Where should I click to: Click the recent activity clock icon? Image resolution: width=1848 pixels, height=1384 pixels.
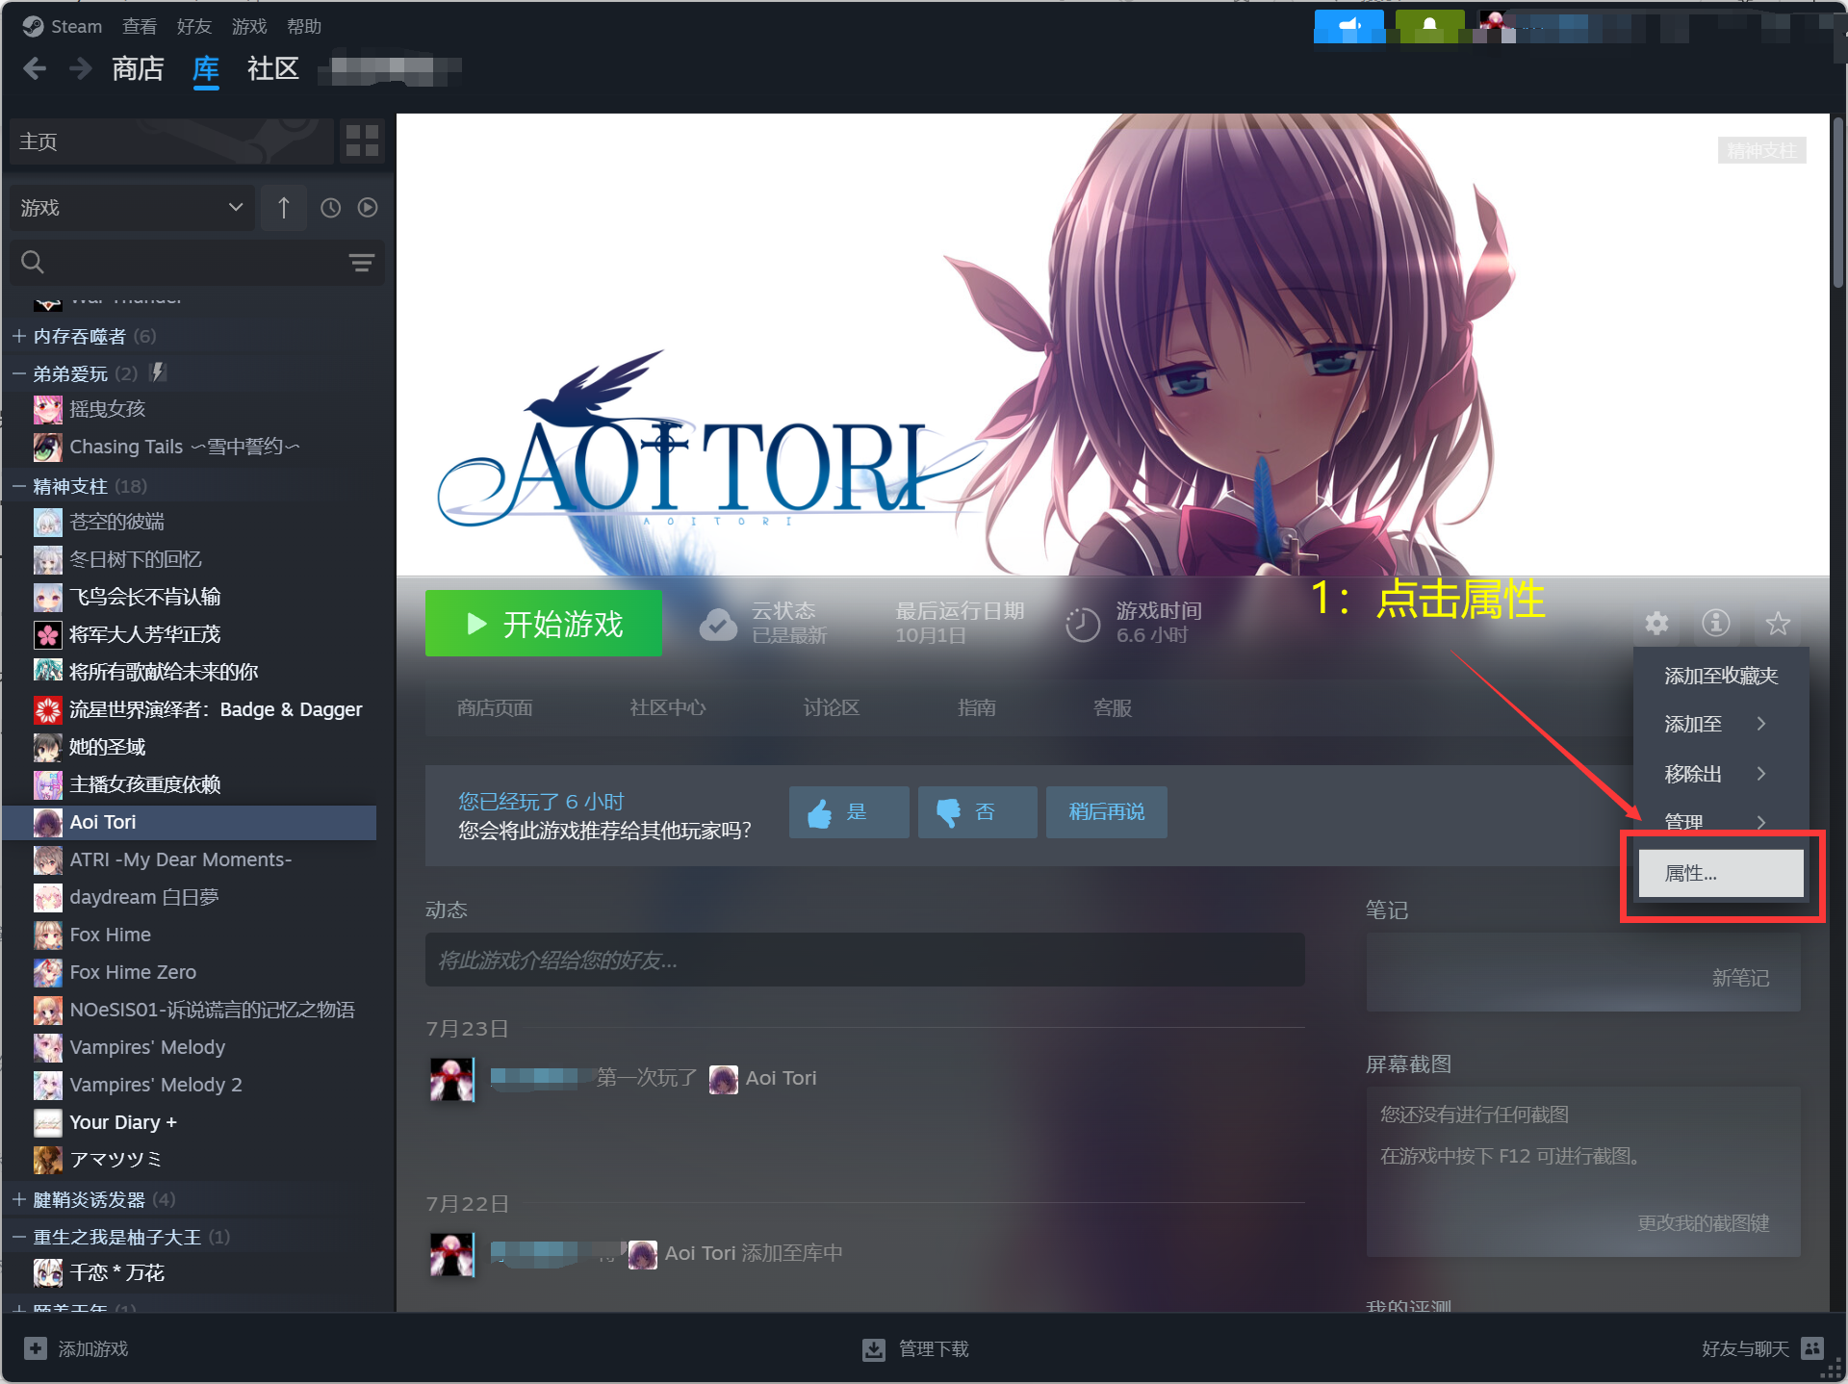point(330,208)
